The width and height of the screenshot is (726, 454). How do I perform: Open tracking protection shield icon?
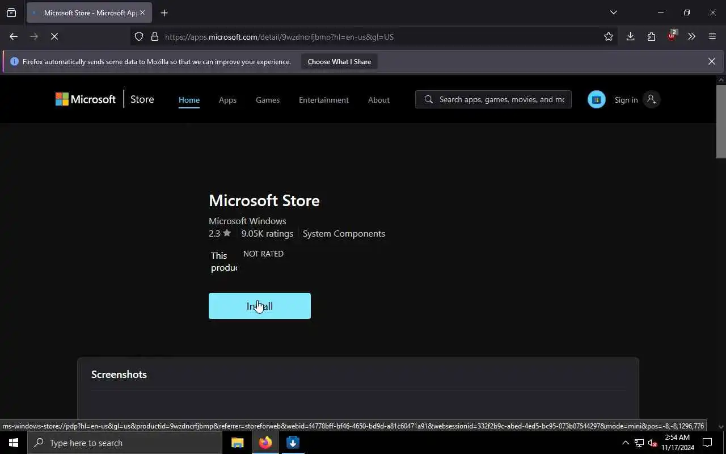(x=139, y=36)
